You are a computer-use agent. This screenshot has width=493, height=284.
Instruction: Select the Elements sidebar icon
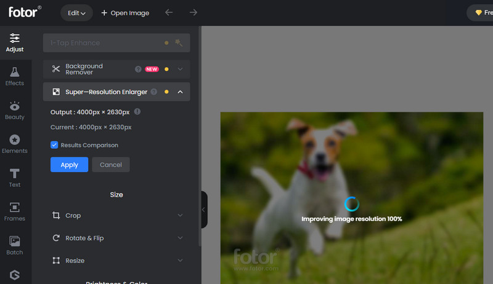click(x=15, y=144)
